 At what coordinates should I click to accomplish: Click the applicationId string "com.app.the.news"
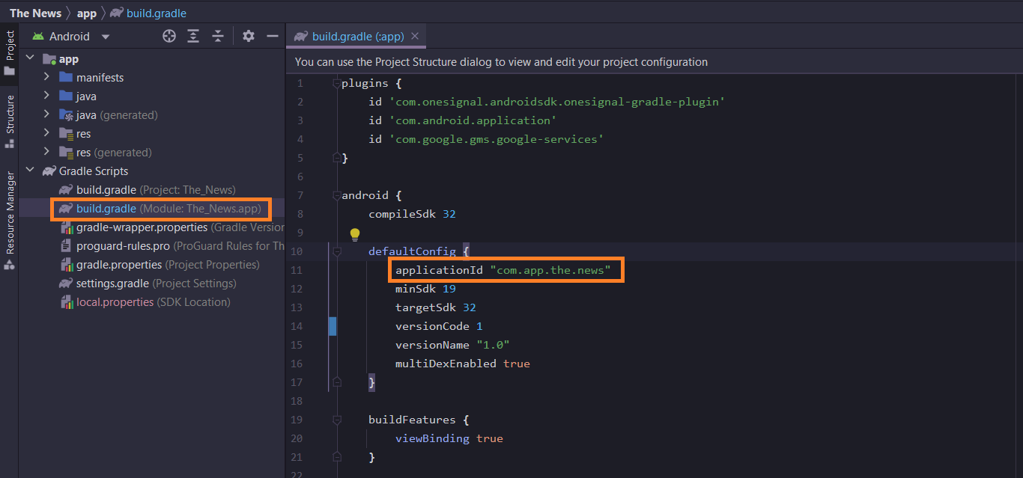tap(550, 270)
